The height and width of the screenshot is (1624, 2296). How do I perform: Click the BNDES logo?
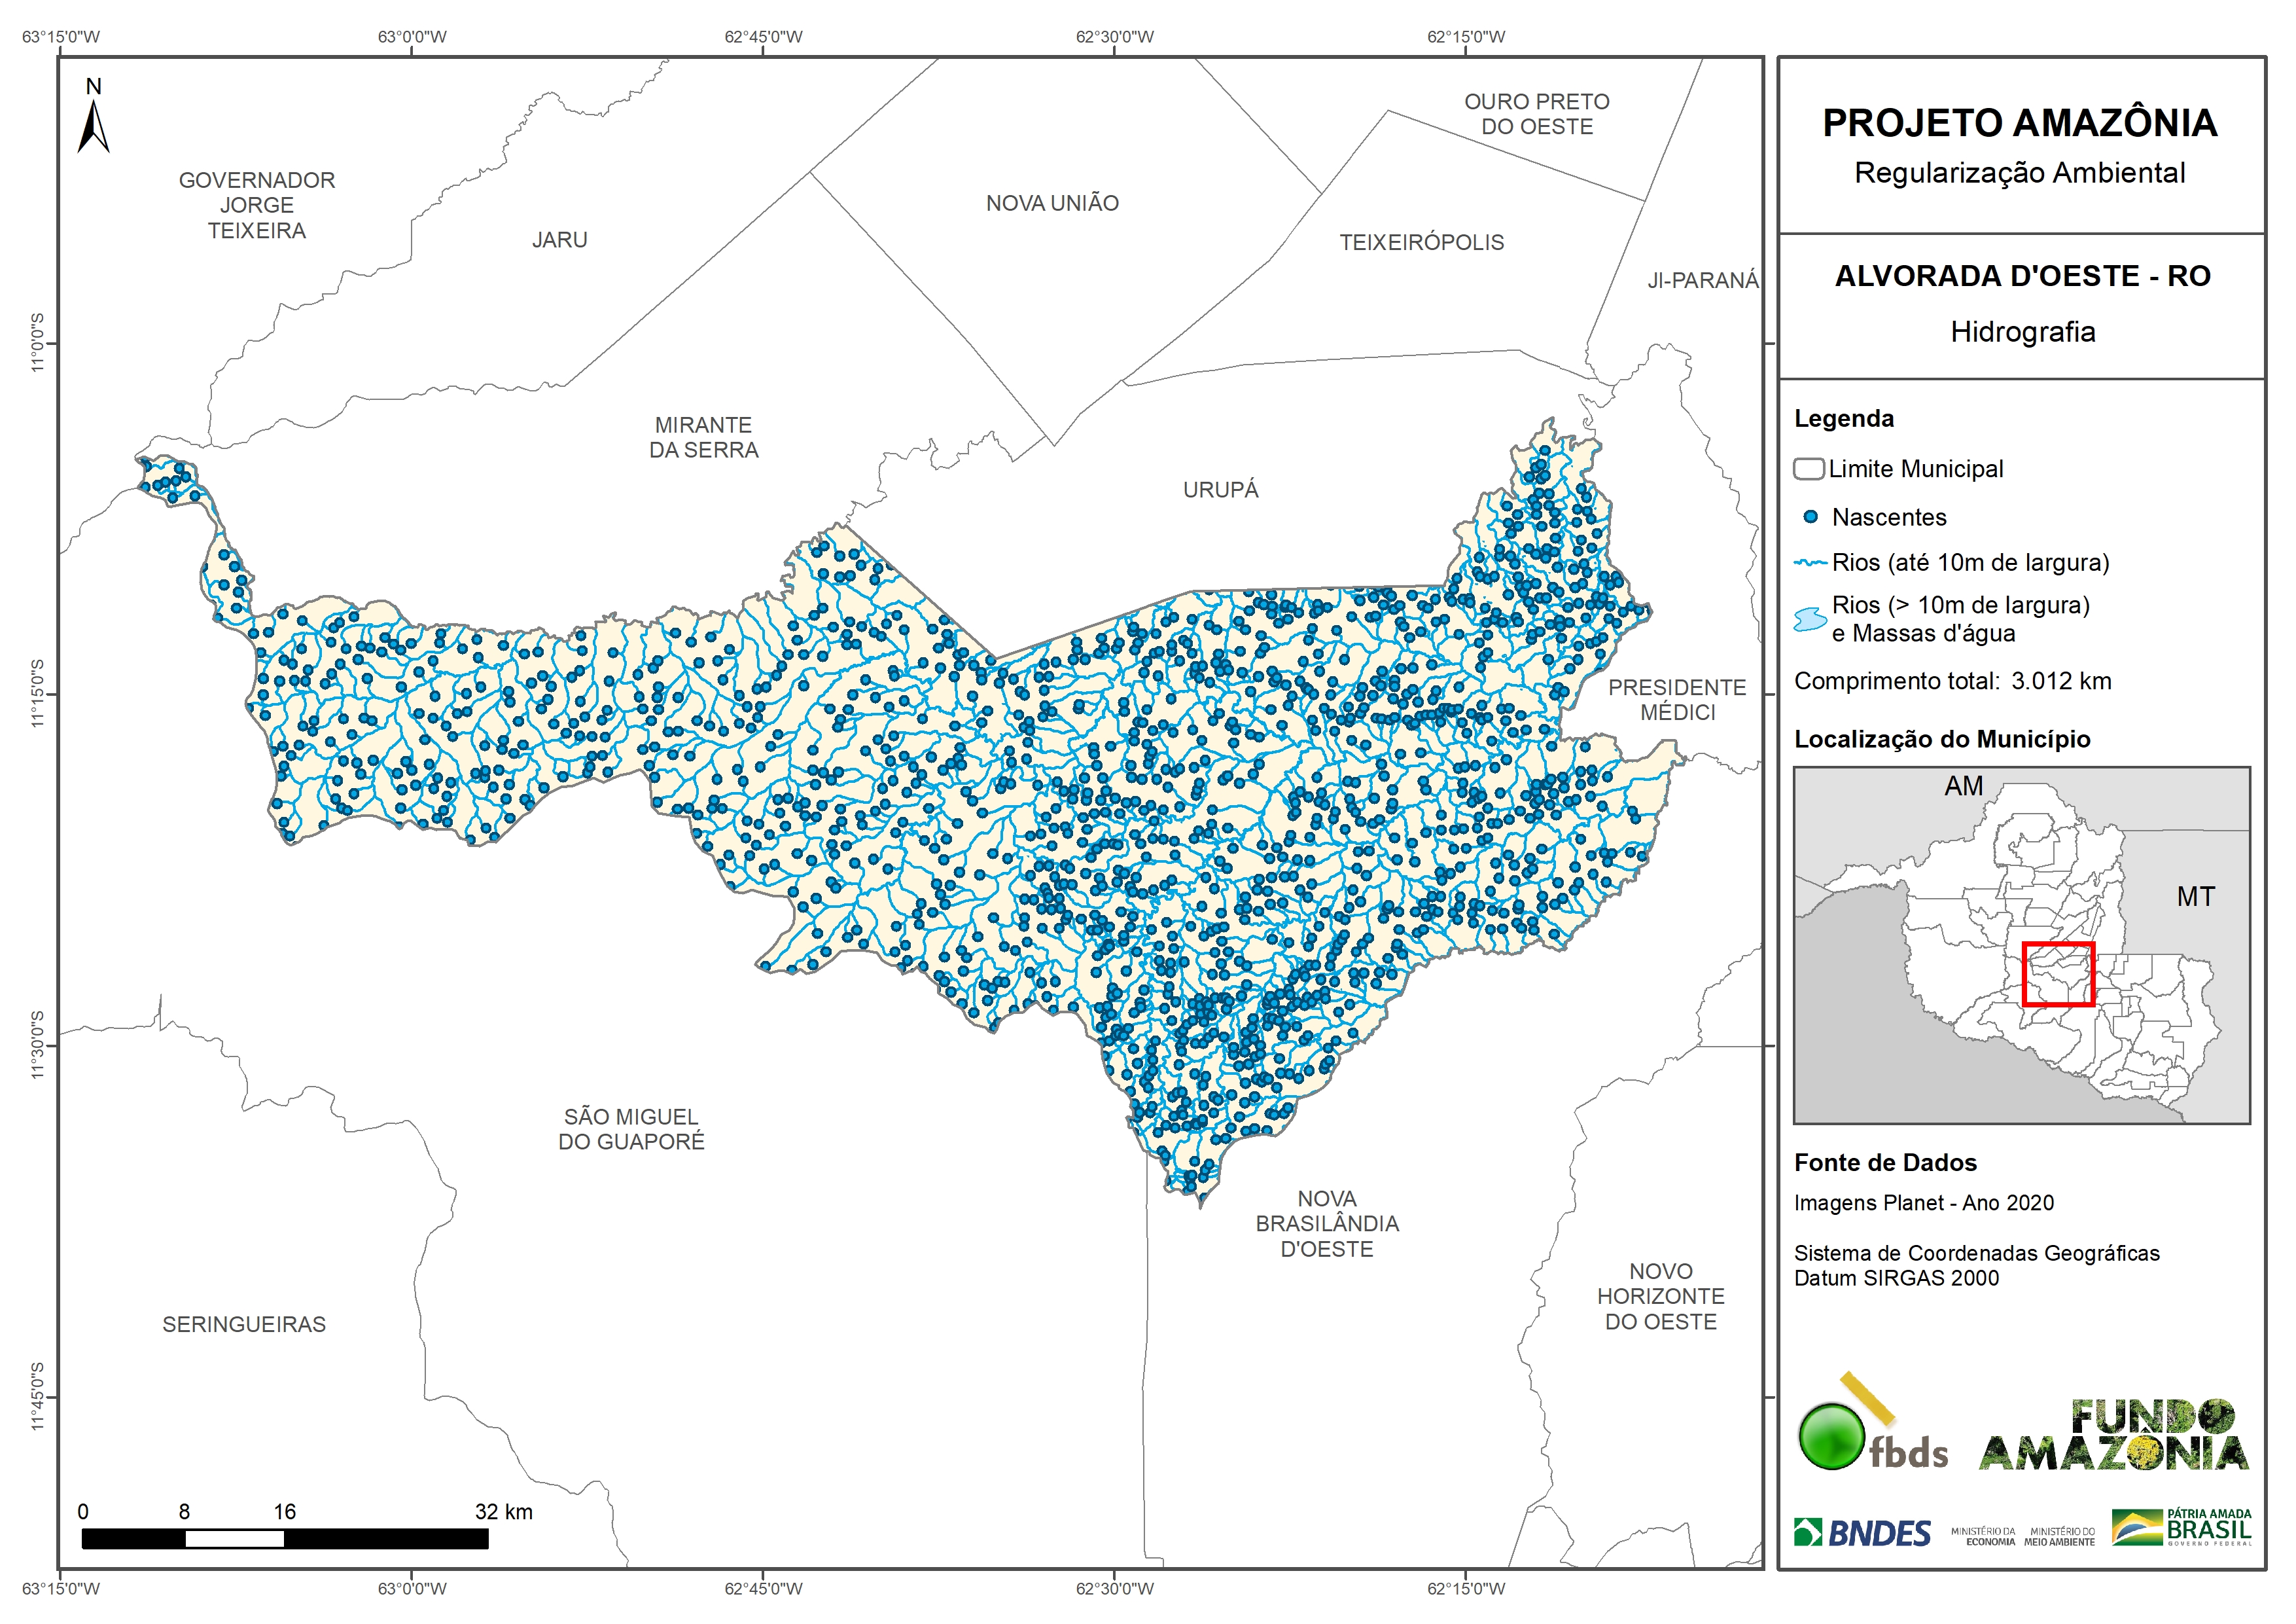(x=1862, y=1533)
